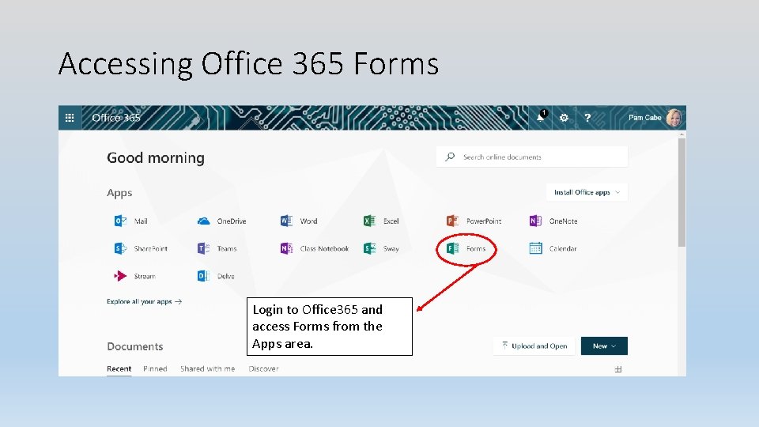Launch the Sway app
759x427 pixels.
pyautogui.click(x=381, y=248)
